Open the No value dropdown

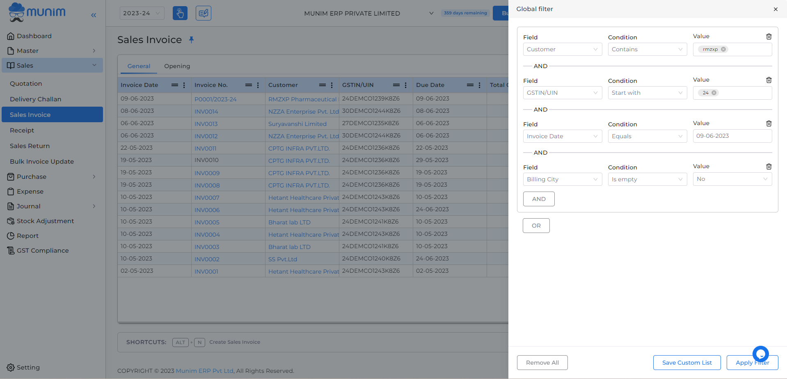pos(732,179)
